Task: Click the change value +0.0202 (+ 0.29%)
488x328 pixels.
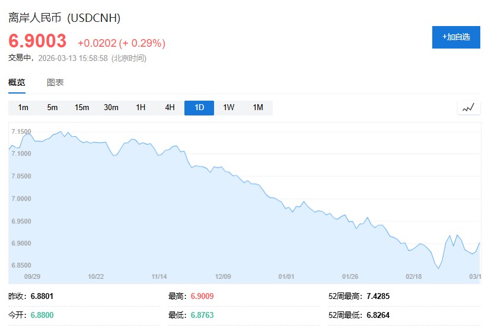Action: pyautogui.click(x=122, y=43)
